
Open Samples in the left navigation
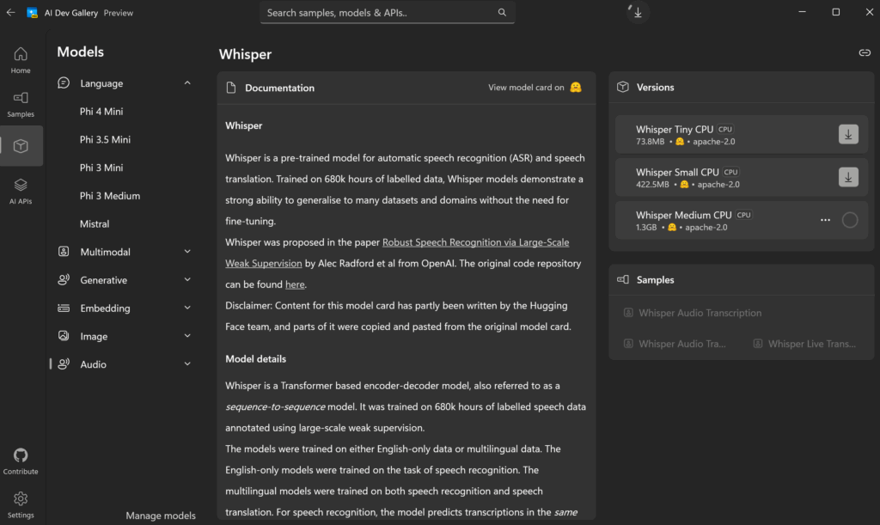point(21,104)
